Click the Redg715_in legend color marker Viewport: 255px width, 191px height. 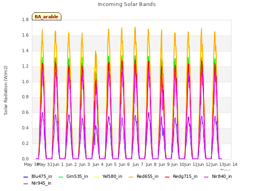click(x=167, y=177)
